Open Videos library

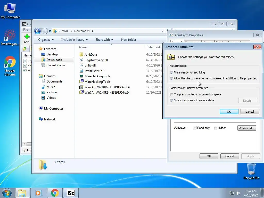click(51, 98)
